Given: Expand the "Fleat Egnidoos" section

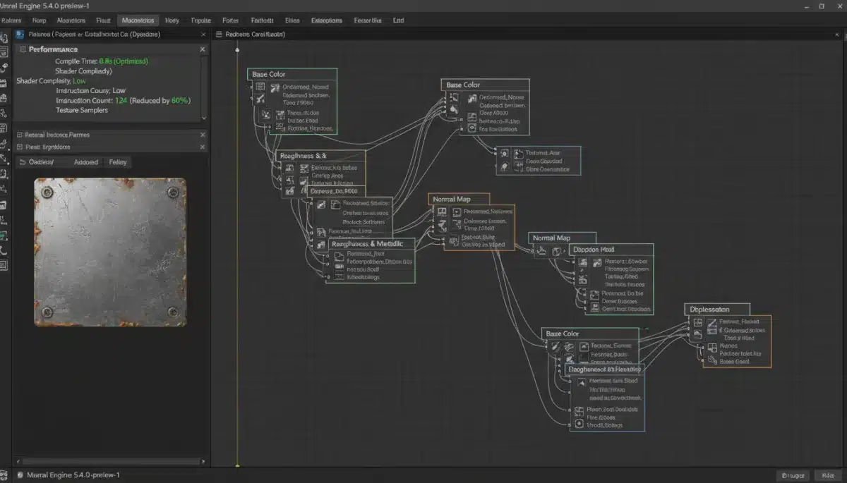Looking at the screenshot, I should tap(19, 147).
